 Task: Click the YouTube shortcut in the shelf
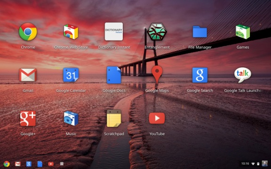(51, 164)
